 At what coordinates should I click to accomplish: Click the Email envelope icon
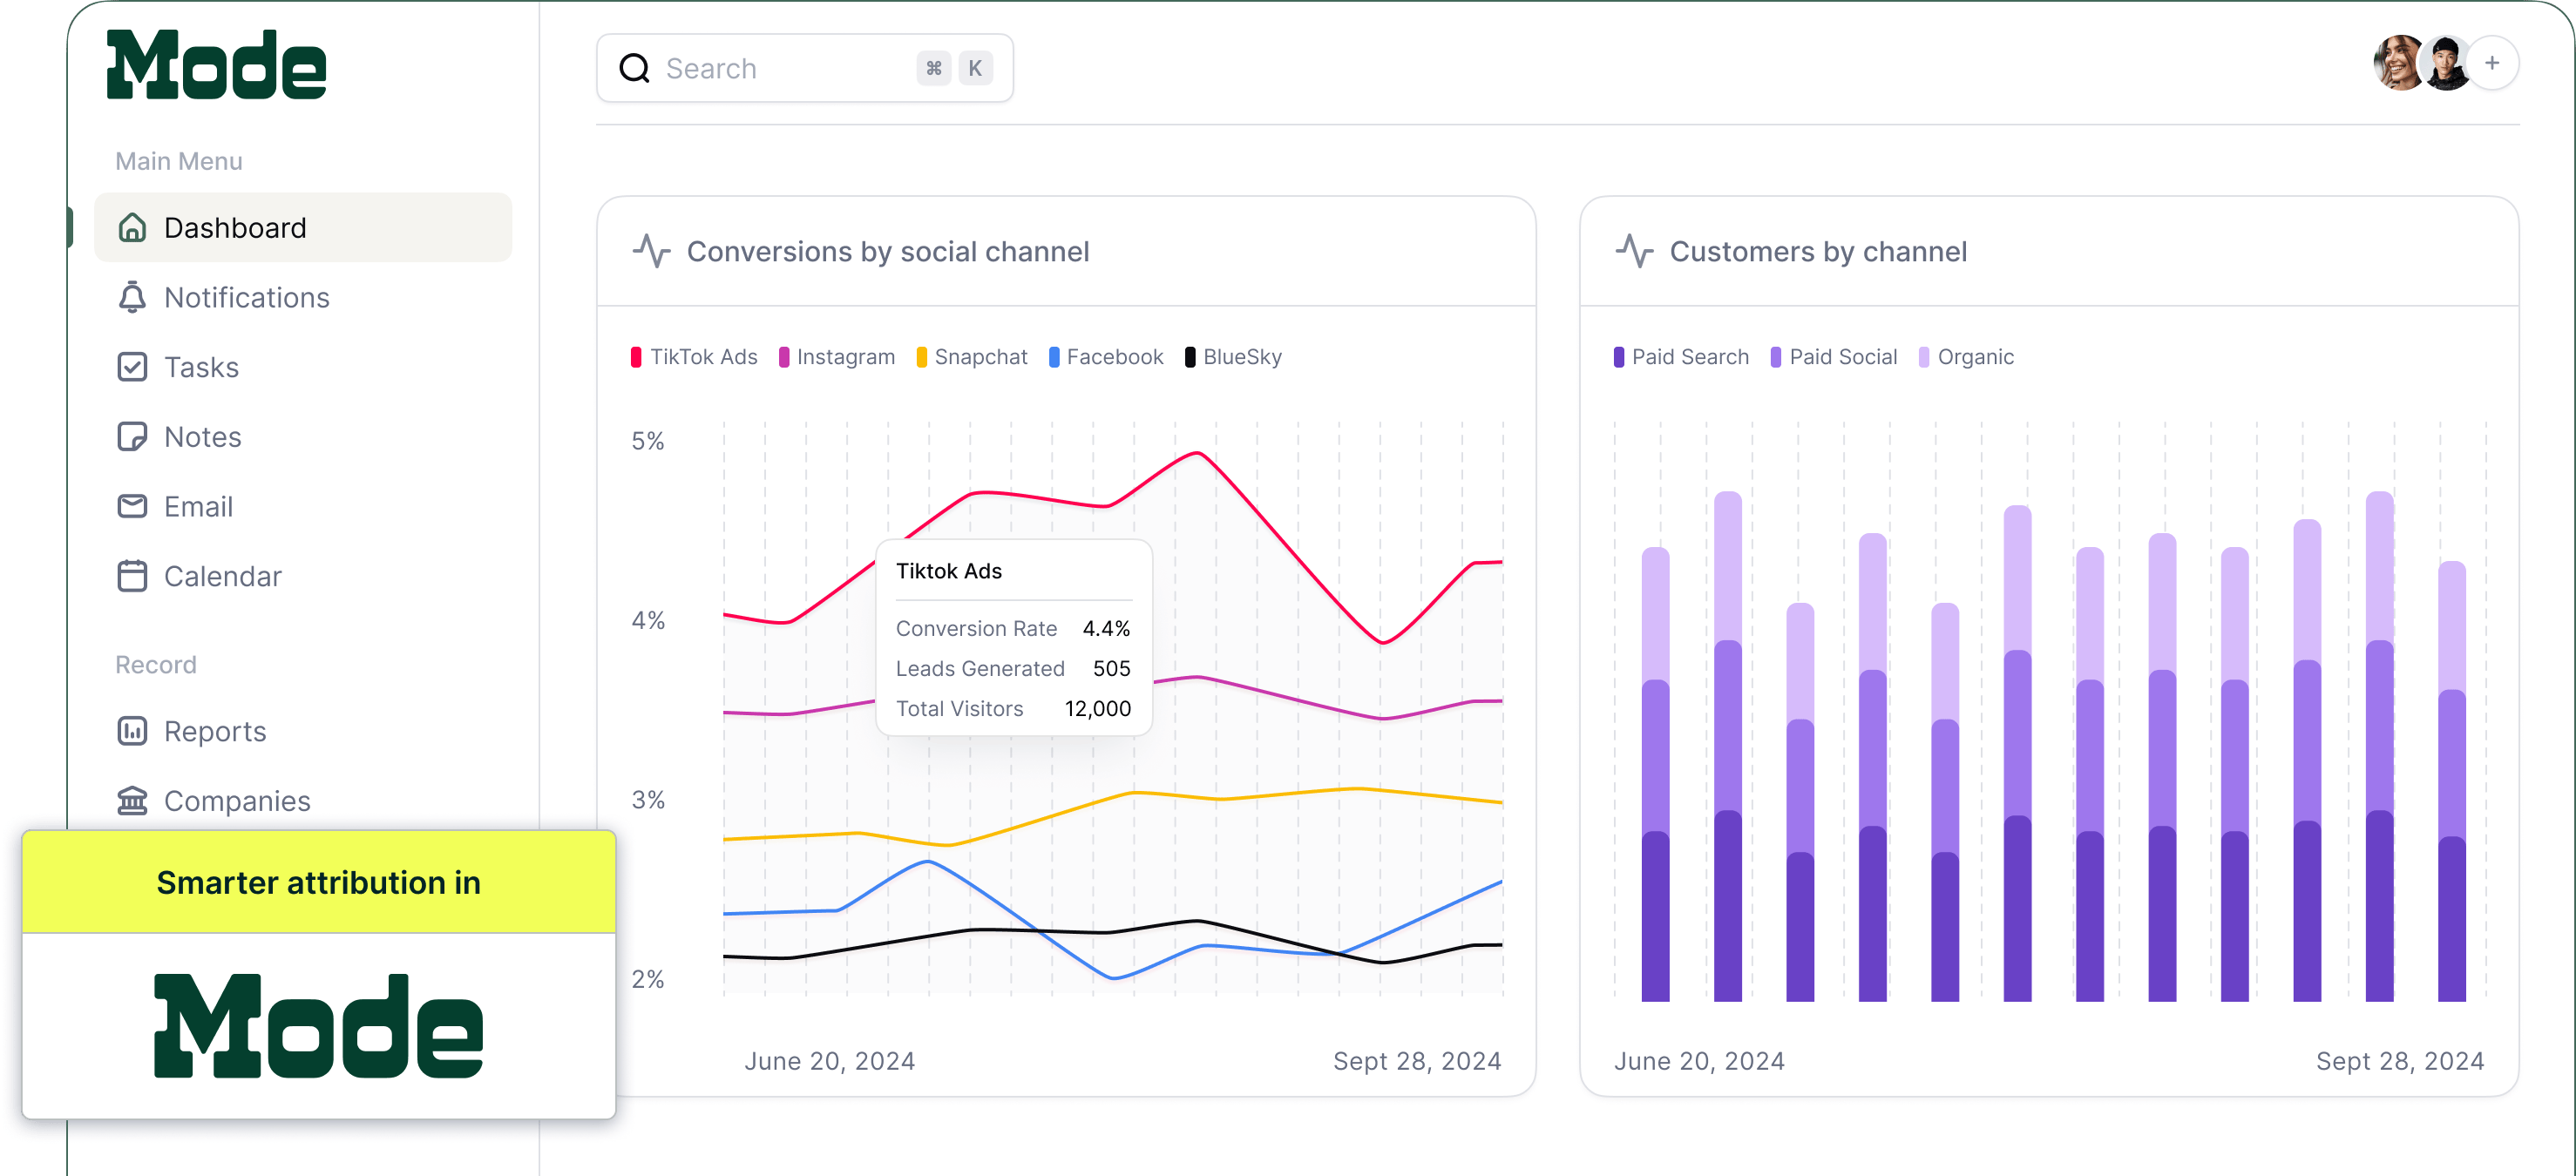(132, 506)
